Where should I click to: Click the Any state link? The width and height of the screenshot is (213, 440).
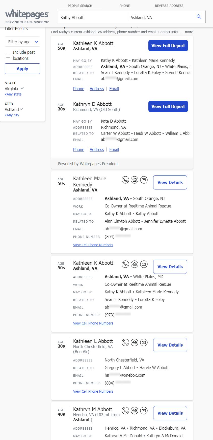tap(13, 94)
